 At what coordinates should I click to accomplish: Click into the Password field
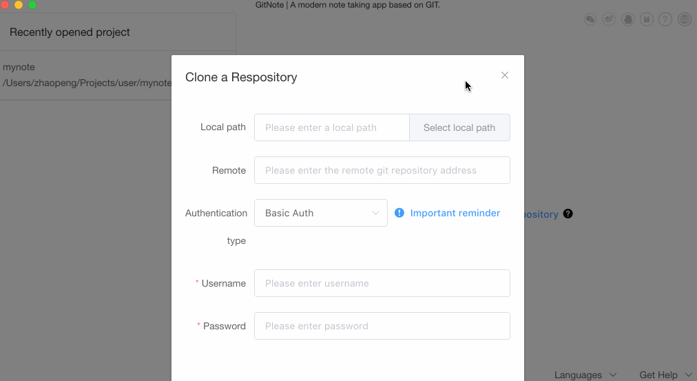(x=382, y=326)
